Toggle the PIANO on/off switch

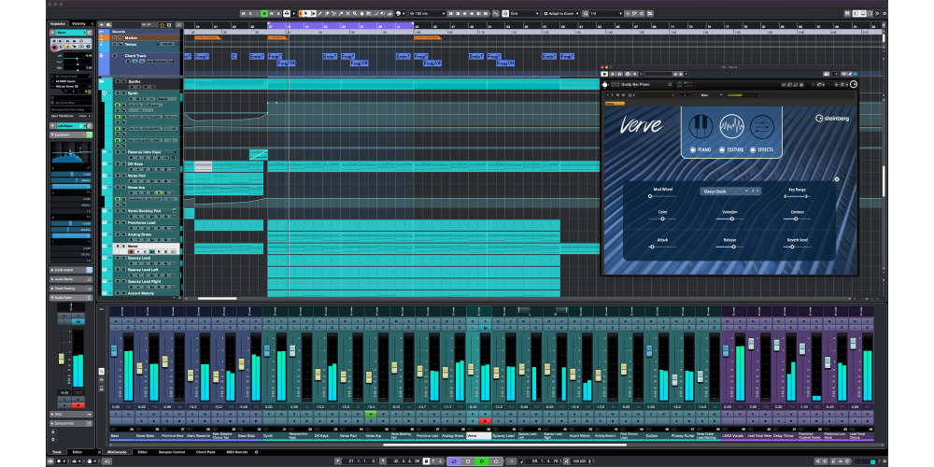[693, 149]
